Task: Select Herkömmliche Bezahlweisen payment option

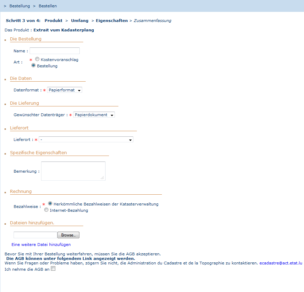Action: click(x=50, y=203)
